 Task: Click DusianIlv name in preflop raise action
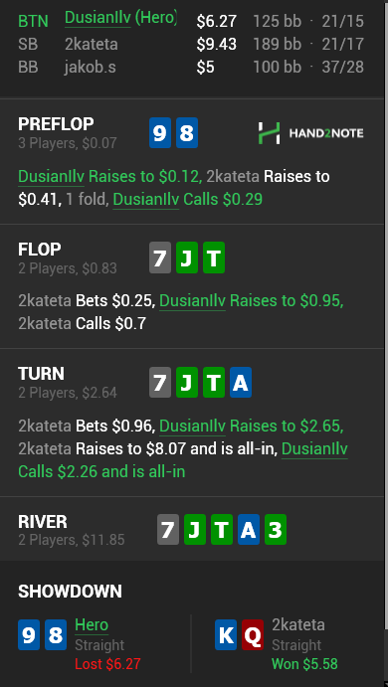tap(52, 177)
